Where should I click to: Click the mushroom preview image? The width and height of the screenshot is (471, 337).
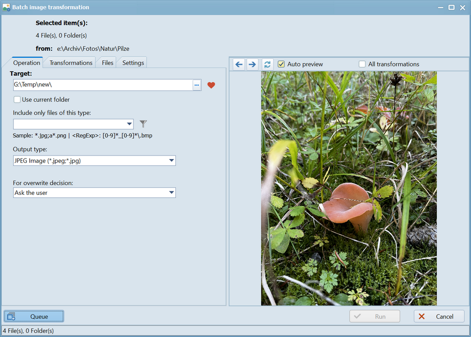point(349,188)
